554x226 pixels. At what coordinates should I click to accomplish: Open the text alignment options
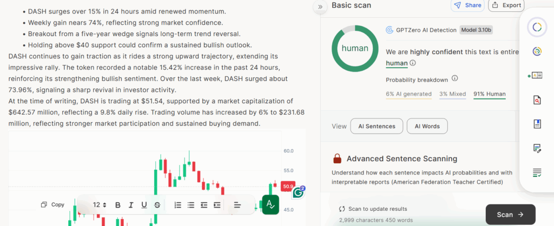coord(237,205)
